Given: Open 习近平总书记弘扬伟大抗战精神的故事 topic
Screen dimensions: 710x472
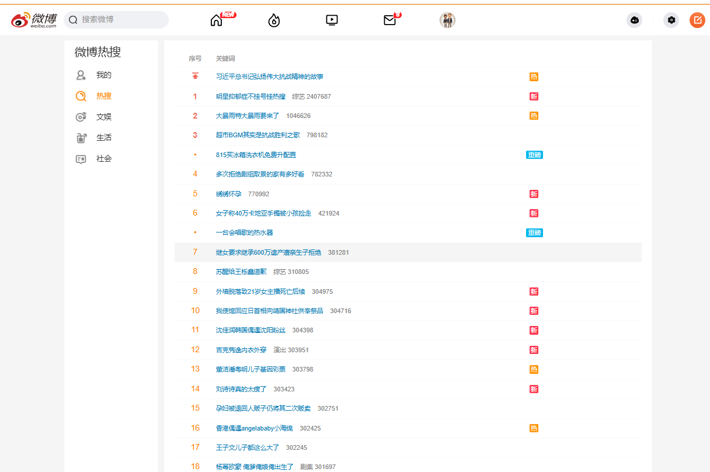Looking at the screenshot, I should (269, 77).
